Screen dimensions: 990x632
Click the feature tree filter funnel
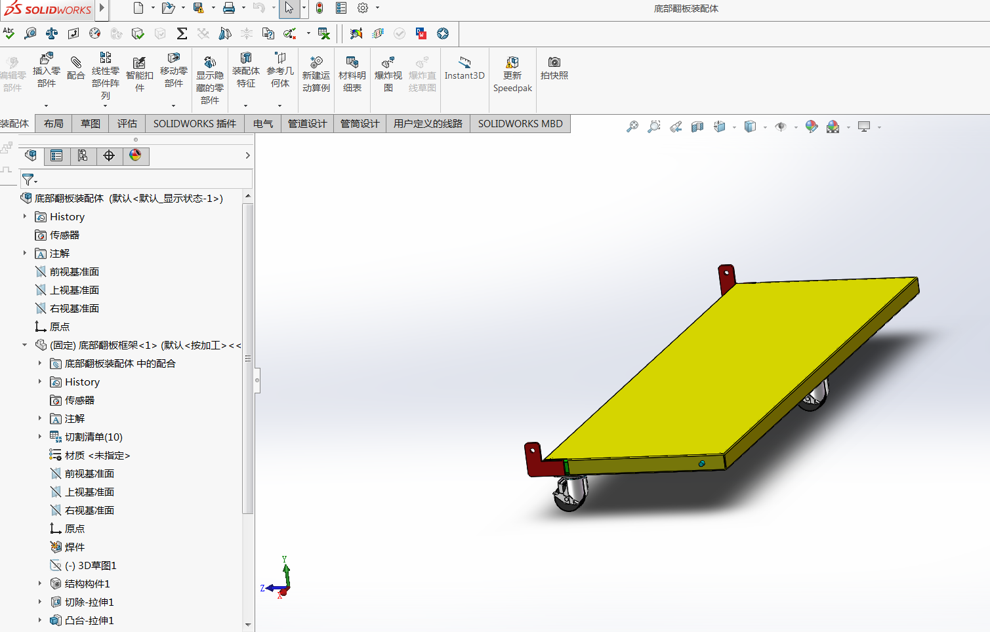point(28,179)
